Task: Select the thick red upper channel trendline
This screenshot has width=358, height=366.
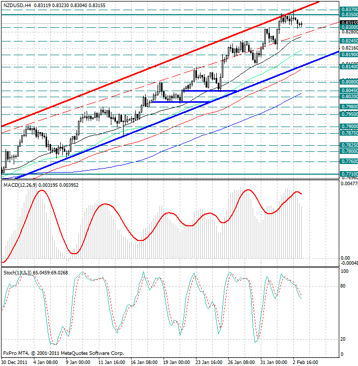Action: (160, 64)
